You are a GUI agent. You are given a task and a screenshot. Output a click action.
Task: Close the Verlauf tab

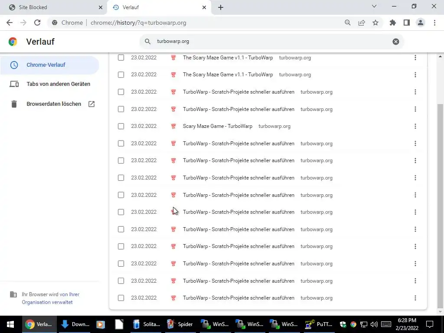(x=204, y=7)
